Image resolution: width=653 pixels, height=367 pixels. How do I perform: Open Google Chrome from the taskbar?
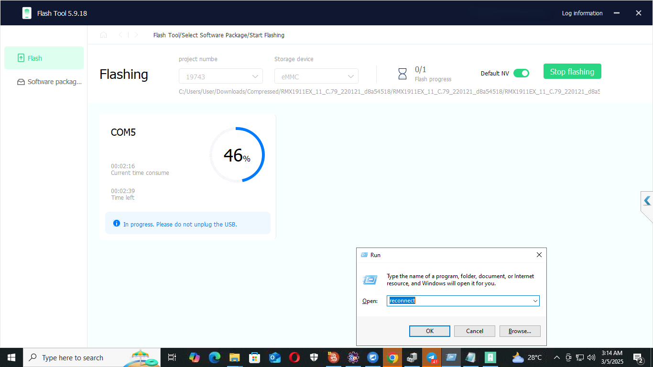click(x=392, y=357)
